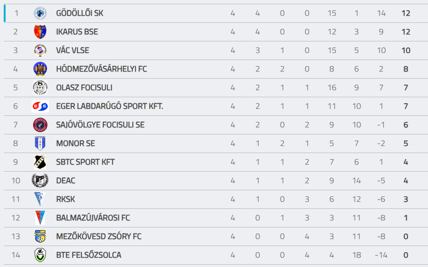Screen dimensions: 428x267
Task: Select the HÓDMEZŐVÁSÁRHELYI FC team name
Action: (x=101, y=69)
